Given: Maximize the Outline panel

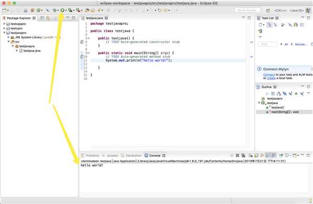Looking at the screenshot, I should (x=308, y=87).
